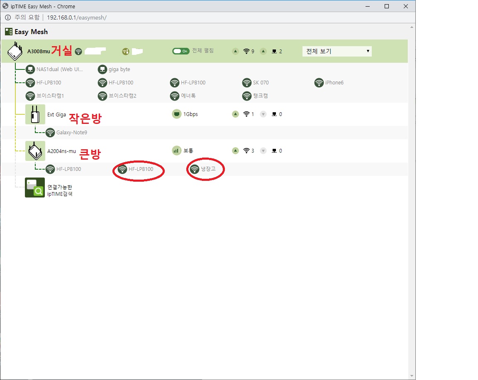Screen dimensions: 478x380
Task: Expand wired clients of Ext Giga
Action: coord(263,114)
